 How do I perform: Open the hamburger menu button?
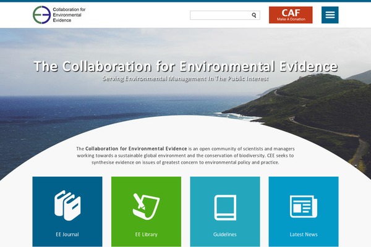(x=330, y=15)
